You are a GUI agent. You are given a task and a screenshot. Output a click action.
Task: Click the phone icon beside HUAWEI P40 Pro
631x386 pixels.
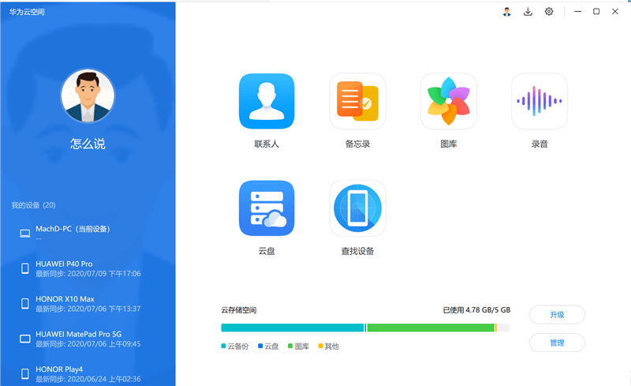click(25, 268)
